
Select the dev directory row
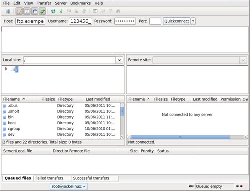point(61,134)
